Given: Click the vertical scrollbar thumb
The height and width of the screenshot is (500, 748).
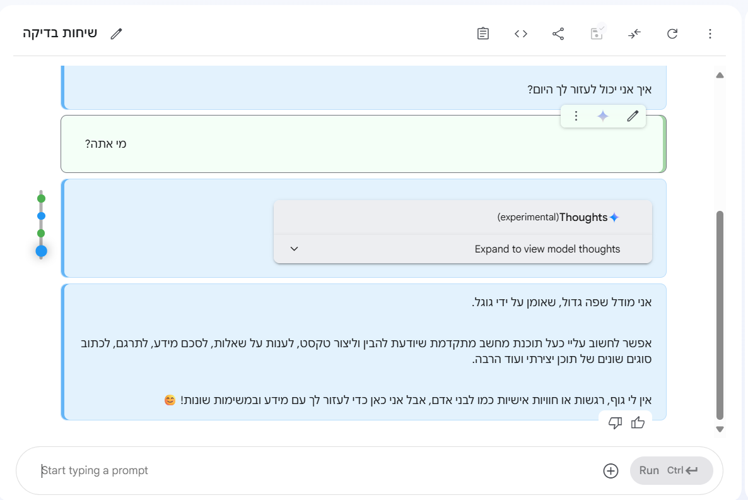Looking at the screenshot, I should point(720,315).
